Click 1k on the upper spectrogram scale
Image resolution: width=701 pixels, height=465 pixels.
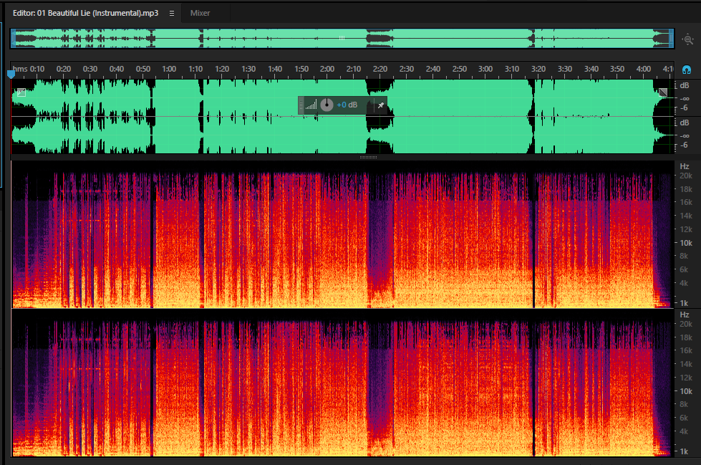684,304
